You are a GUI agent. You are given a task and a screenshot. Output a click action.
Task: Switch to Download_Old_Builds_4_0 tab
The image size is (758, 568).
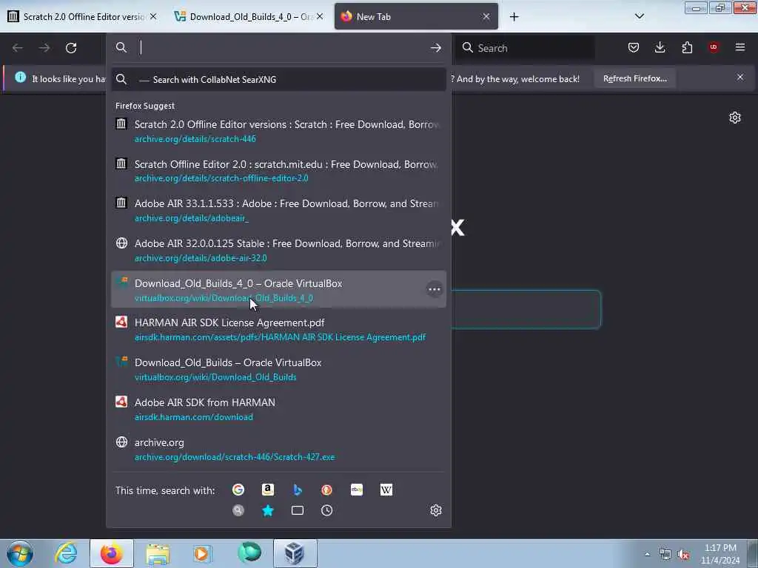pyautogui.click(x=249, y=16)
